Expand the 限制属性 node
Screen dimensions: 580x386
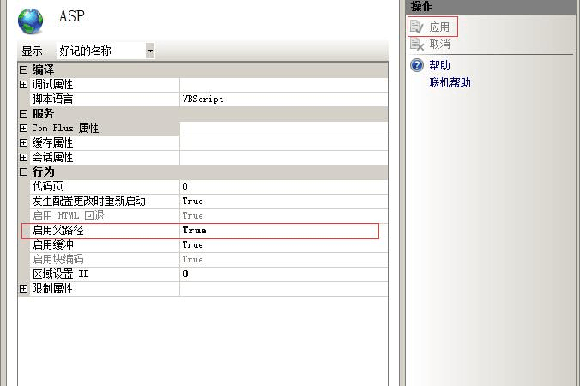[x=24, y=288]
